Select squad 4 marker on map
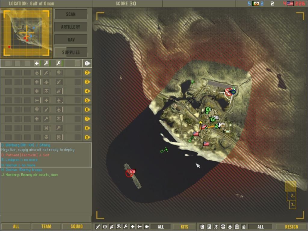This screenshot has height=231, width=308. pos(208,109)
